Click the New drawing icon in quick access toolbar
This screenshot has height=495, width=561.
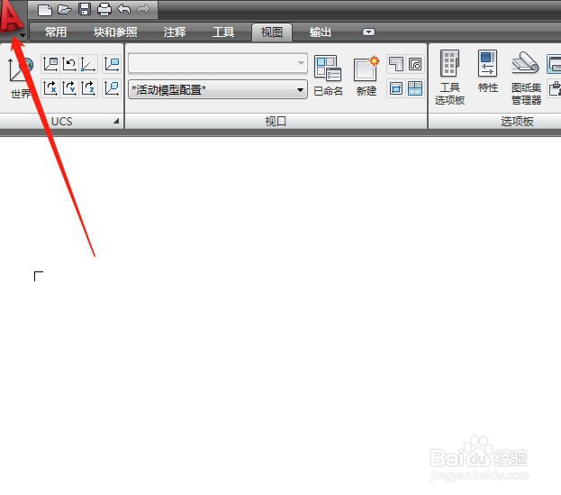click(x=45, y=9)
